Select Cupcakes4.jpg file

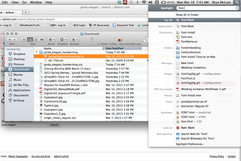(x=91, y=97)
